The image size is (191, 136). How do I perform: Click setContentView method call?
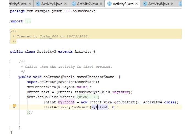point(41,87)
